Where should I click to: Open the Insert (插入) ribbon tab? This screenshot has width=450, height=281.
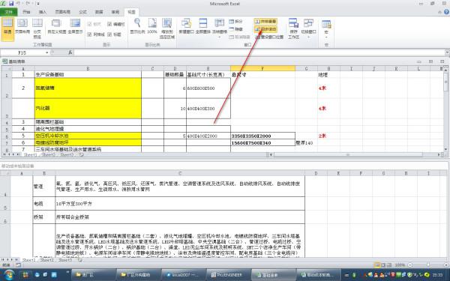pos(43,12)
